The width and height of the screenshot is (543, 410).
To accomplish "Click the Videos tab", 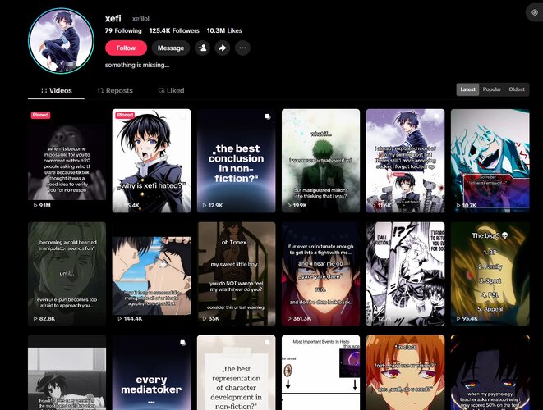I will 57,90.
